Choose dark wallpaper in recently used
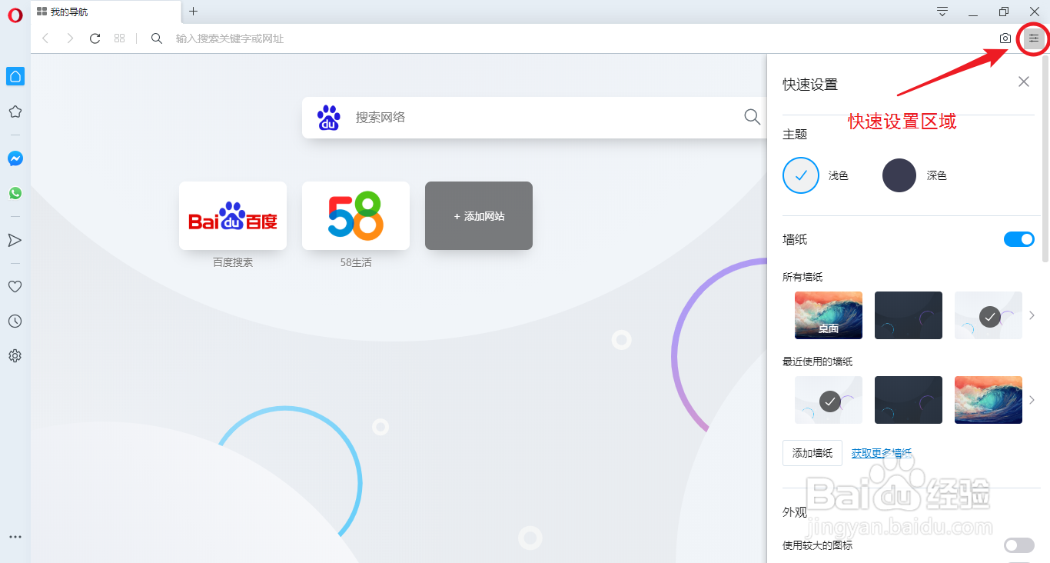Screen dimensions: 1050x563 pos(909,400)
